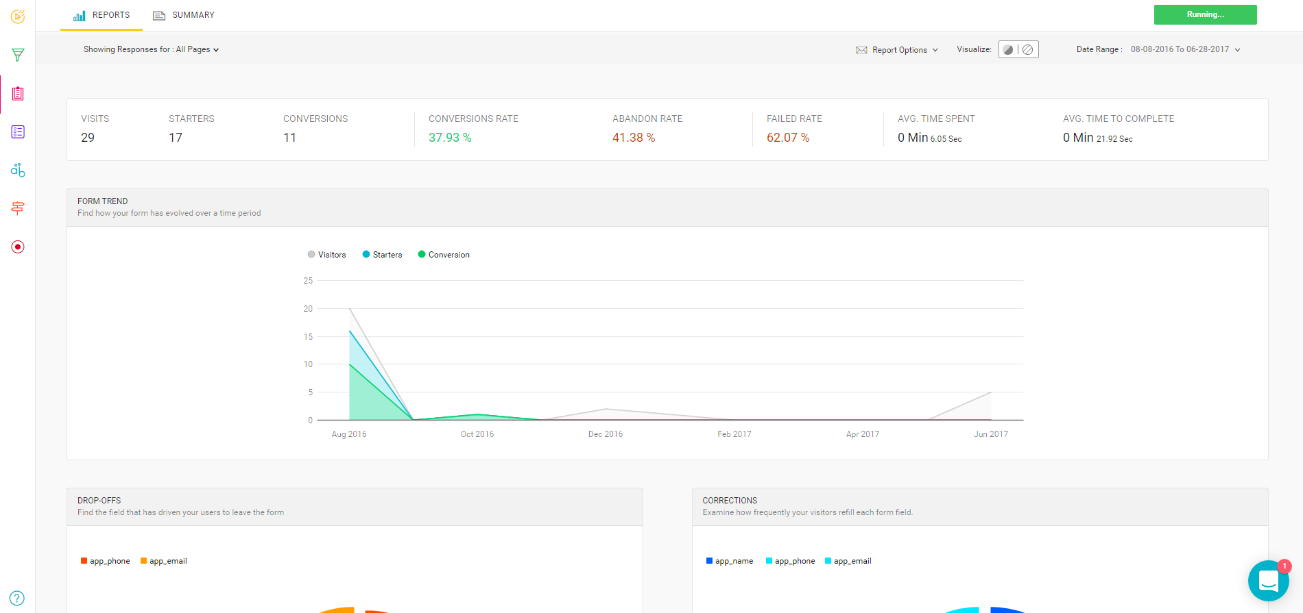Expand the Showing Responses for All Pages dropdown

coord(151,49)
